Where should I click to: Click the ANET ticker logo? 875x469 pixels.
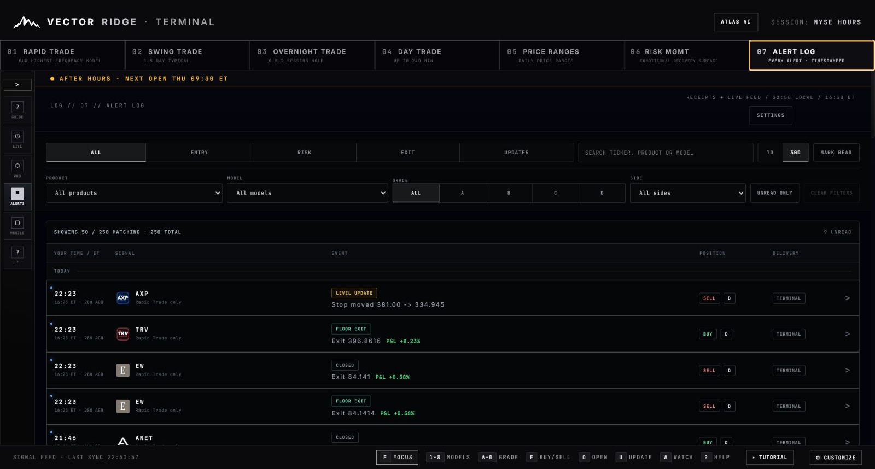pyautogui.click(x=123, y=441)
